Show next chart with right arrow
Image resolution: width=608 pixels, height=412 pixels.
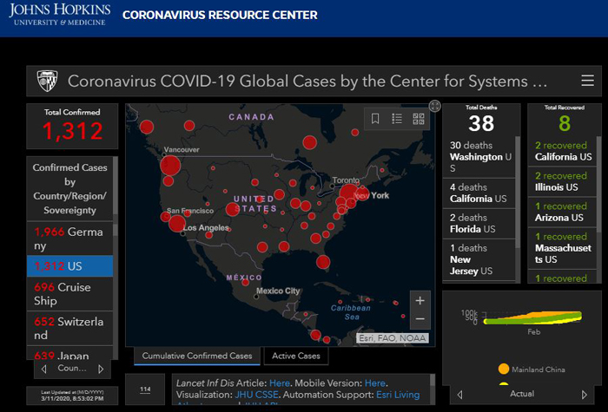pyautogui.click(x=585, y=395)
